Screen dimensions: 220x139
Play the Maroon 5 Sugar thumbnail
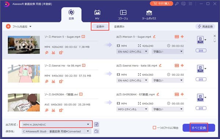24,45
